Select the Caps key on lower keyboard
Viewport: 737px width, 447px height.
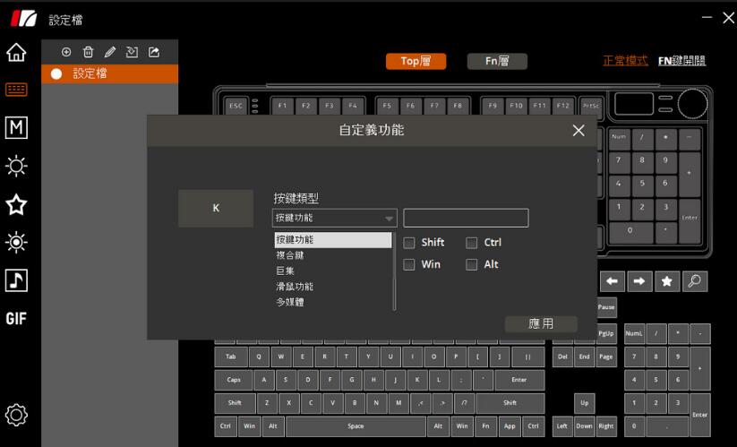pos(234,380)
